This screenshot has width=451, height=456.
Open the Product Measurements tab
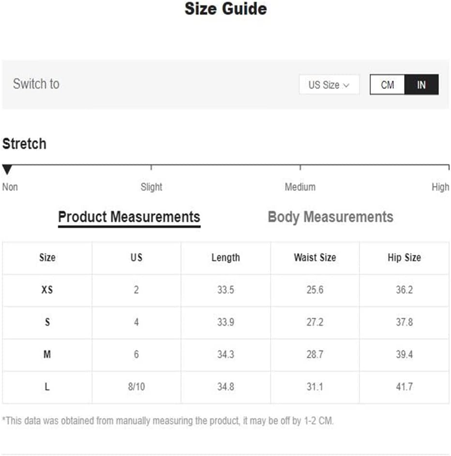click(x=129, y=217)
